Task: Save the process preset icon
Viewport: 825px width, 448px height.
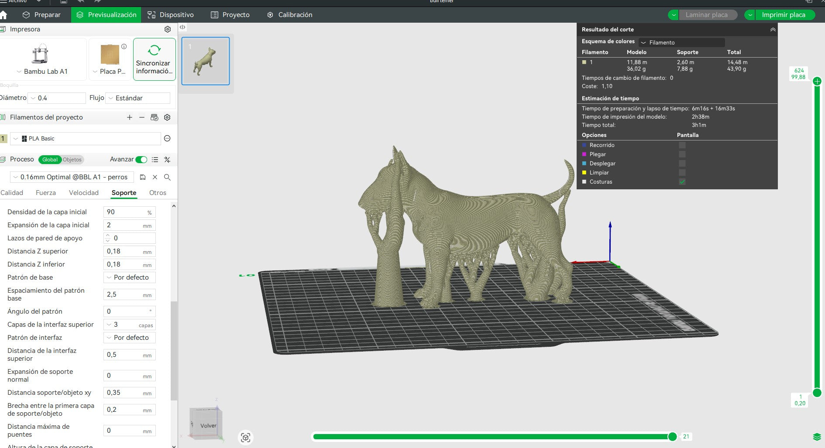Action: point(143,177)
